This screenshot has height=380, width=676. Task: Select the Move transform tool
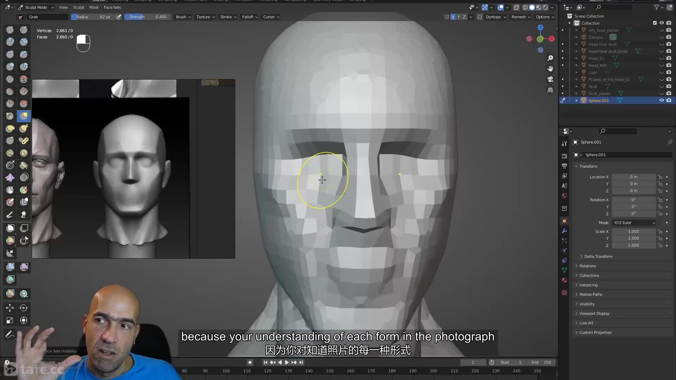coord(10,308)
